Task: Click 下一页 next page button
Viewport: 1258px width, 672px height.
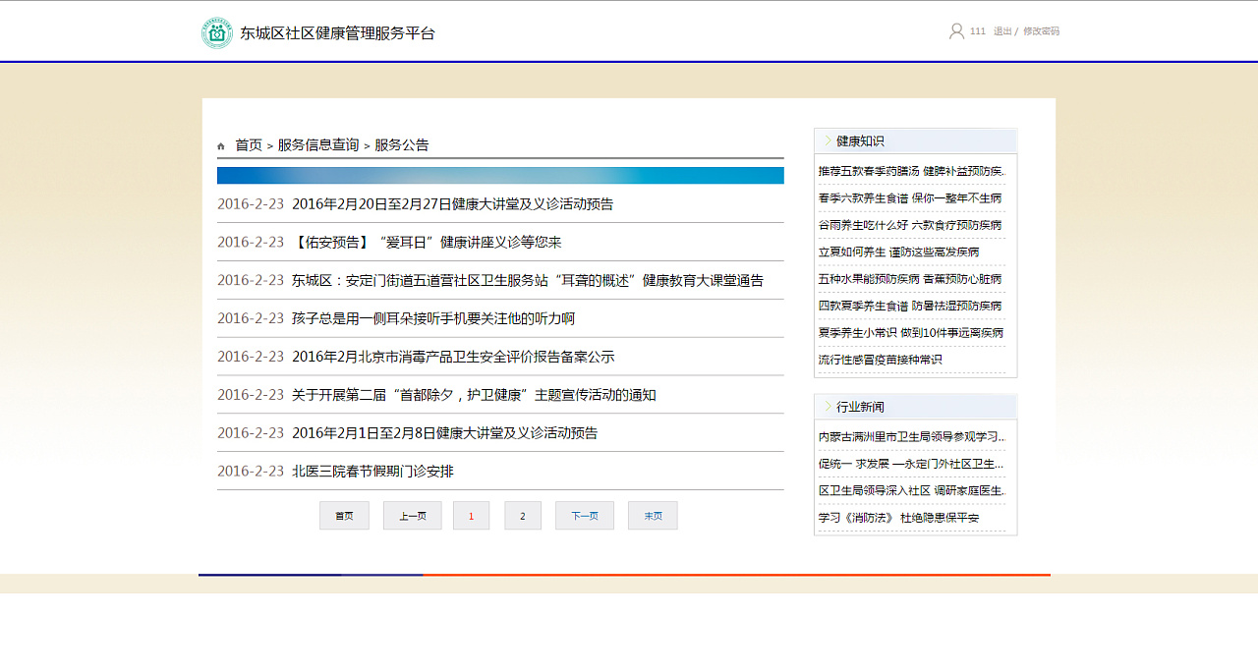Action: pyautogui.click(x=585, y=516)
